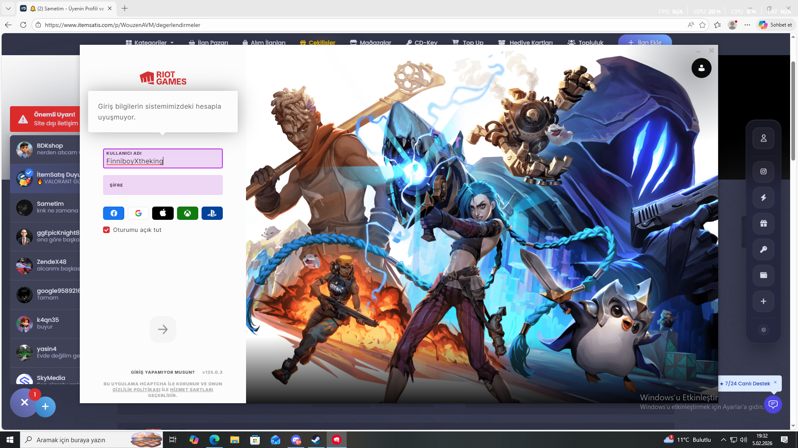The width and height of the screenshot is (798, 448).
Task: Click the Windows taskbar search box
Action: coord(91,440)
